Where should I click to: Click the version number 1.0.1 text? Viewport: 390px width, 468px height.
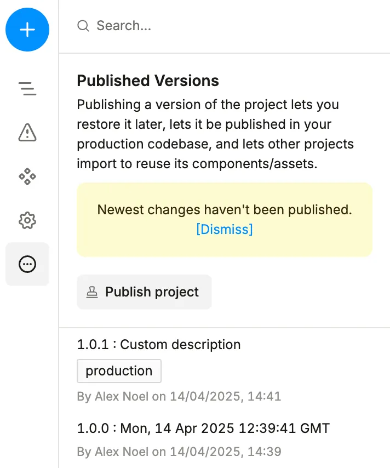pos(93,345)
